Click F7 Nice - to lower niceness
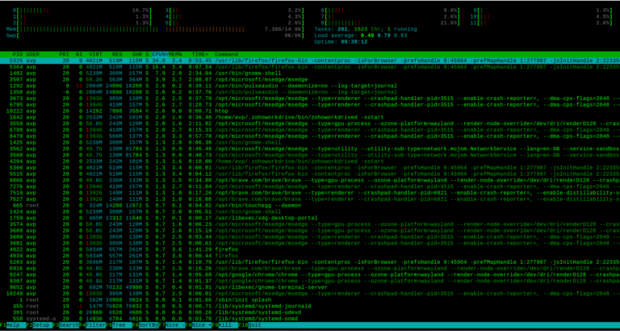 click(171, 325)
